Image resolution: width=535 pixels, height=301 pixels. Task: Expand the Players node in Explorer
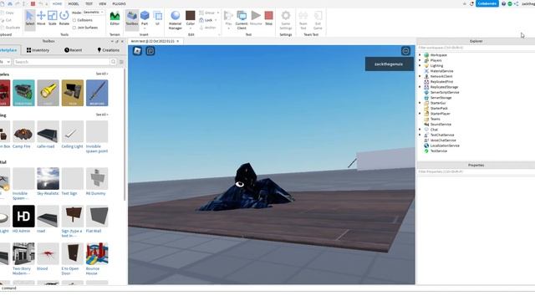420,60
